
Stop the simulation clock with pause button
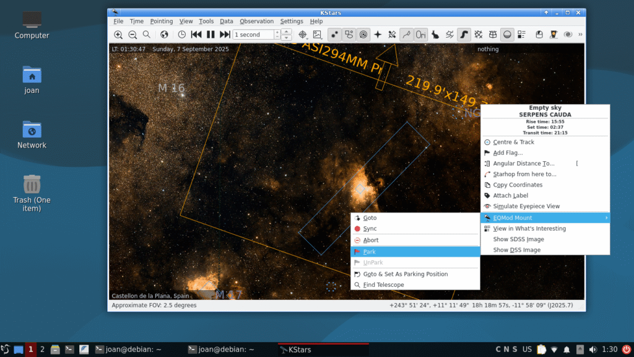pos(211,35)
